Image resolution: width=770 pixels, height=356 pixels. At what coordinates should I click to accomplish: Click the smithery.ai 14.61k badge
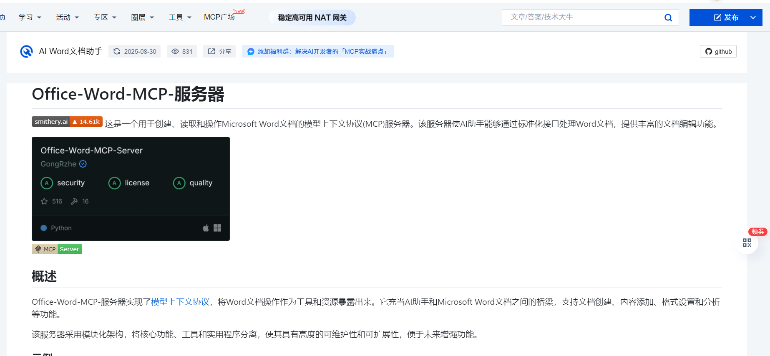(67, 122)
